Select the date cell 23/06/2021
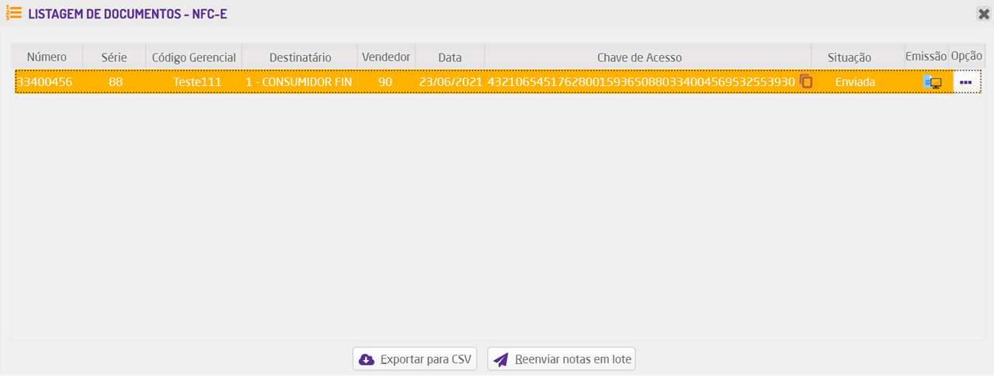Viewport: 994px width, 377px height. point(450,81)
